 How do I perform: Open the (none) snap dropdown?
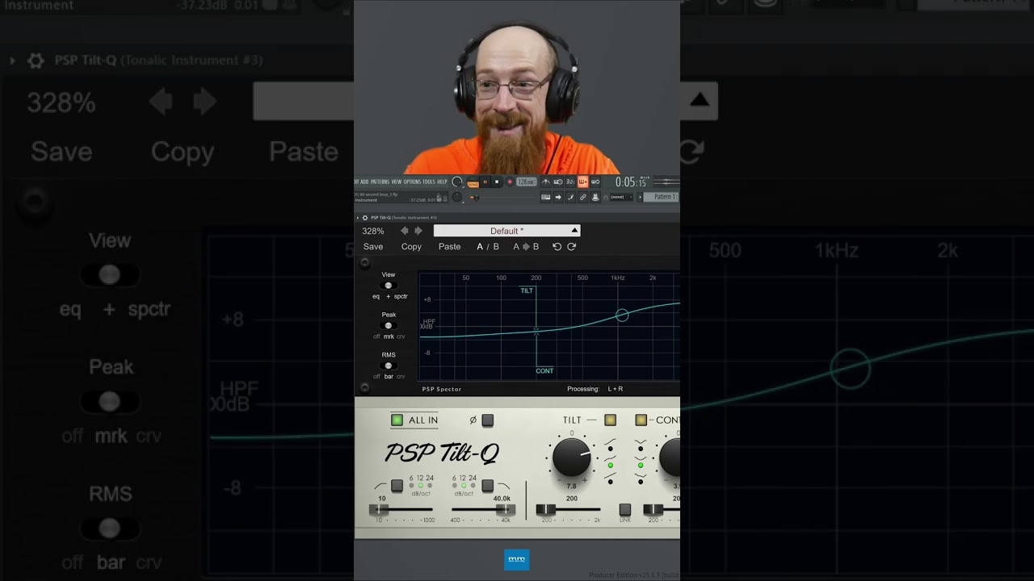coord(621,197)
